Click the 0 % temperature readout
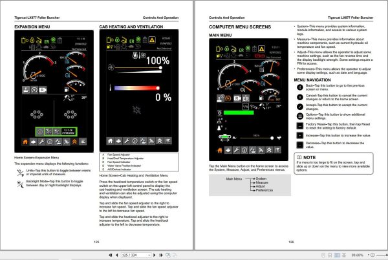This screenshot has width=388, height=260. (x=164, y=97)
